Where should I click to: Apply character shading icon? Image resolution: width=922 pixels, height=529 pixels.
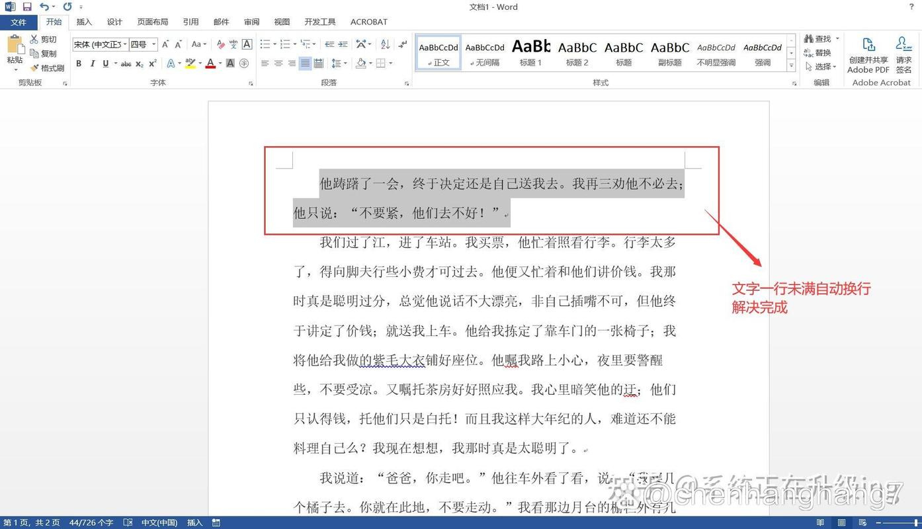[x=230, y=63]
